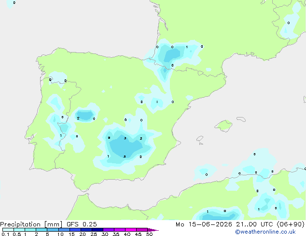Pick the 15 mm blue legend swatch
The height and width of the screenshot is (236, 306).
[x=75, y=230]
